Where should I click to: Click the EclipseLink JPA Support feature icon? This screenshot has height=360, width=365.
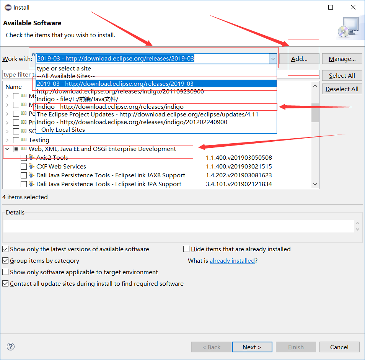pyautogui.click(x=31, y=184)
